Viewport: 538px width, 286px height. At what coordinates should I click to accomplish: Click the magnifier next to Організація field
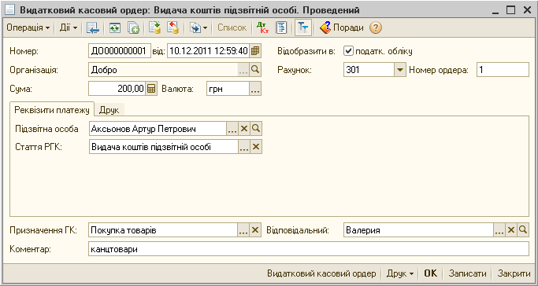click(255, 70)
